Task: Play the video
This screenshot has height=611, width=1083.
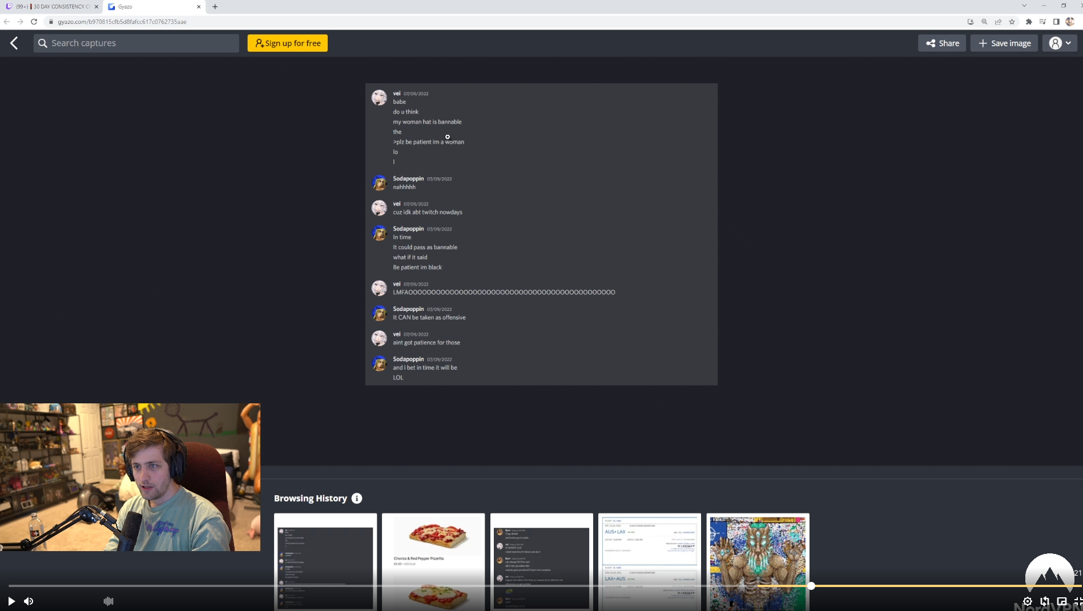Action: pyautogui.click(x=11, y=601)
